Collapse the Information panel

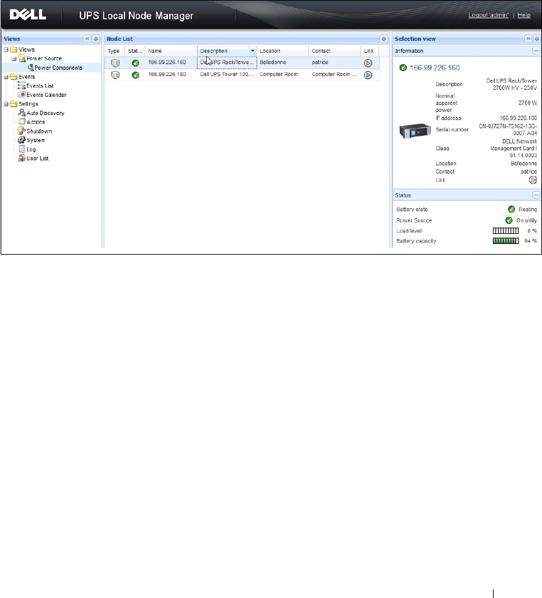pyautogui.click(x=536, y=51)
